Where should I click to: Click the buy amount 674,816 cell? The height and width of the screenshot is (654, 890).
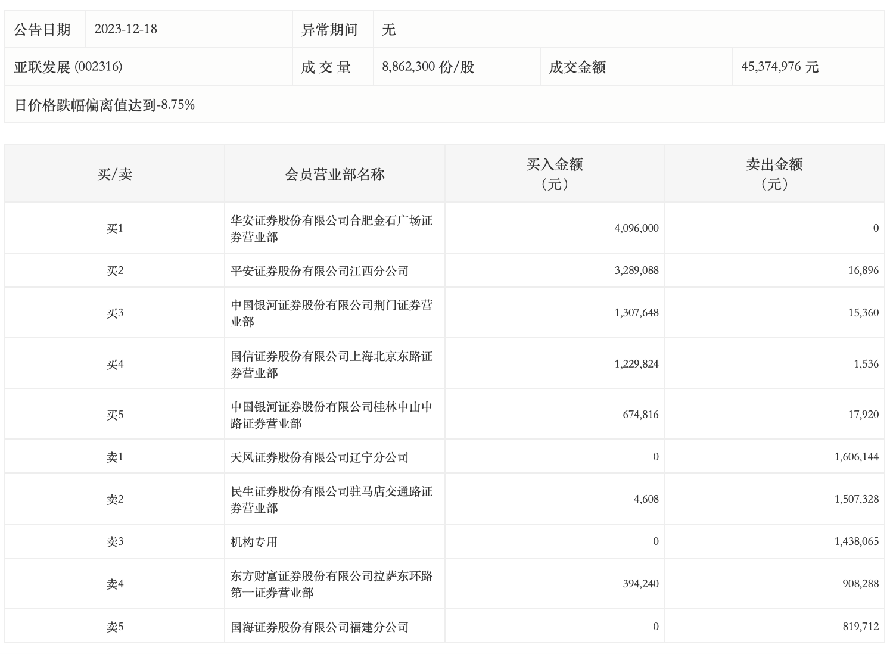tap(640, 415)
